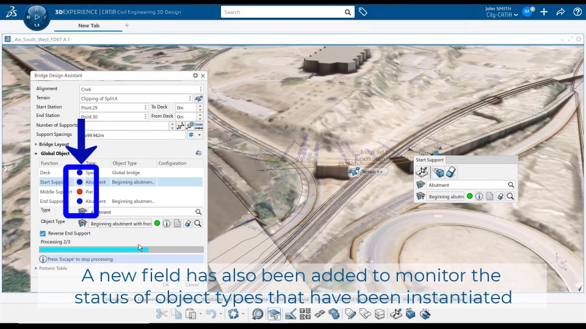Click the green status dot in Start Support panel
586x329 pixels.
tap(470, 196)
